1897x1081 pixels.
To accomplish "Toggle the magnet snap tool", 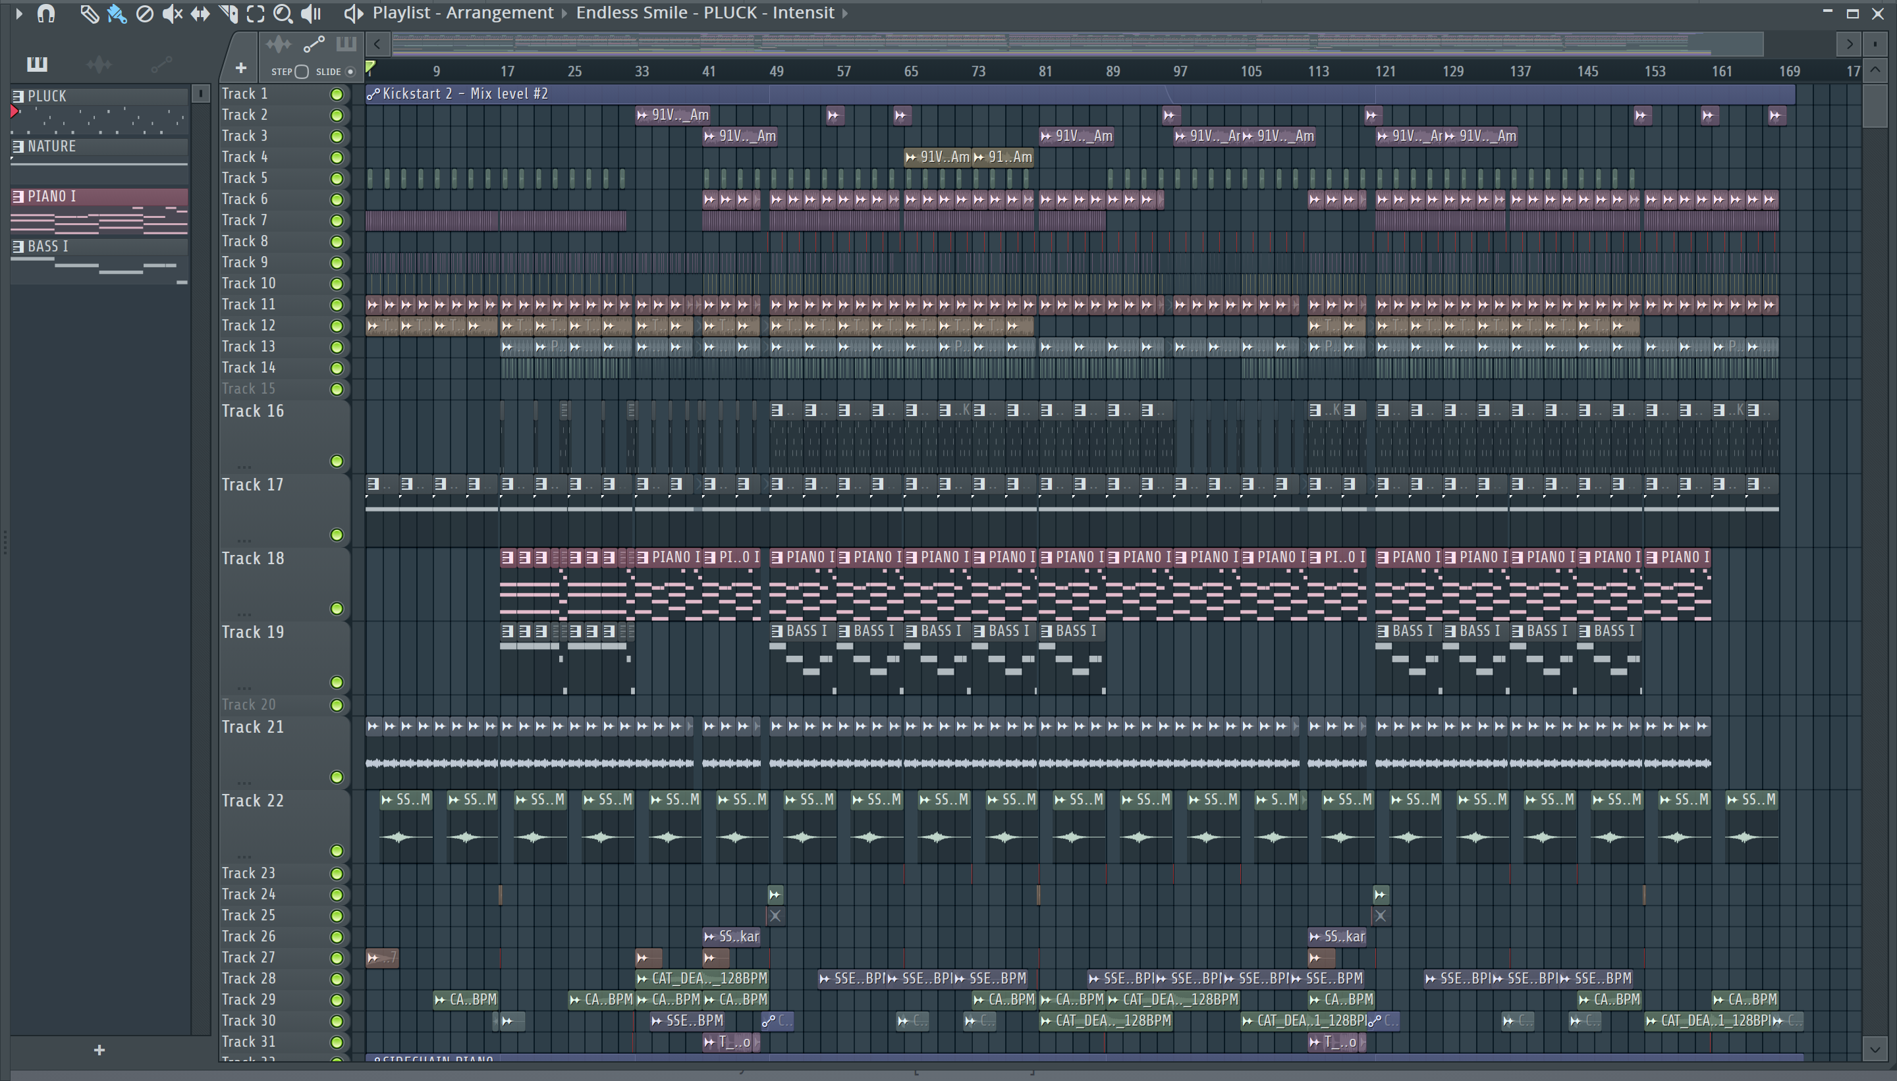I will 46,13.
